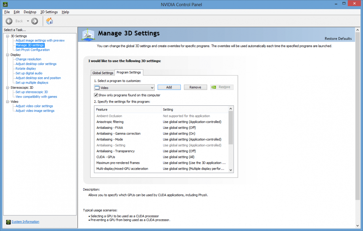Select the Antialiasing - Transparency feature row
Viewport: 363px width, 231px height.
point(161,151)
